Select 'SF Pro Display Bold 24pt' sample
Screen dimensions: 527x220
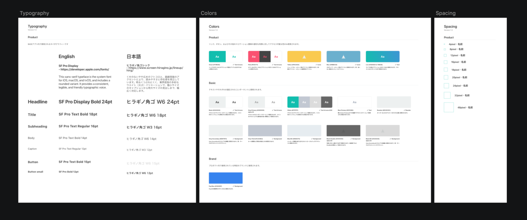(x=85, y=102)
